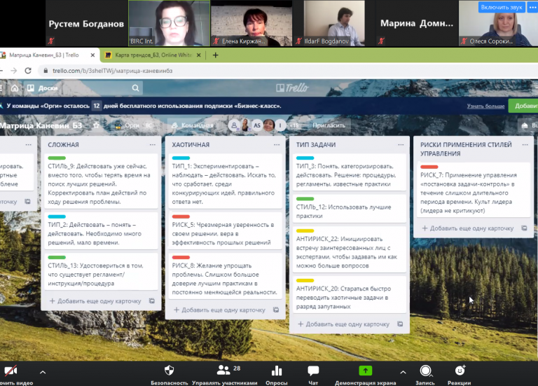Add another card to the ТИП ЗАДАЧИ list
Screen dimensions: 538x386
pos(343,324)
